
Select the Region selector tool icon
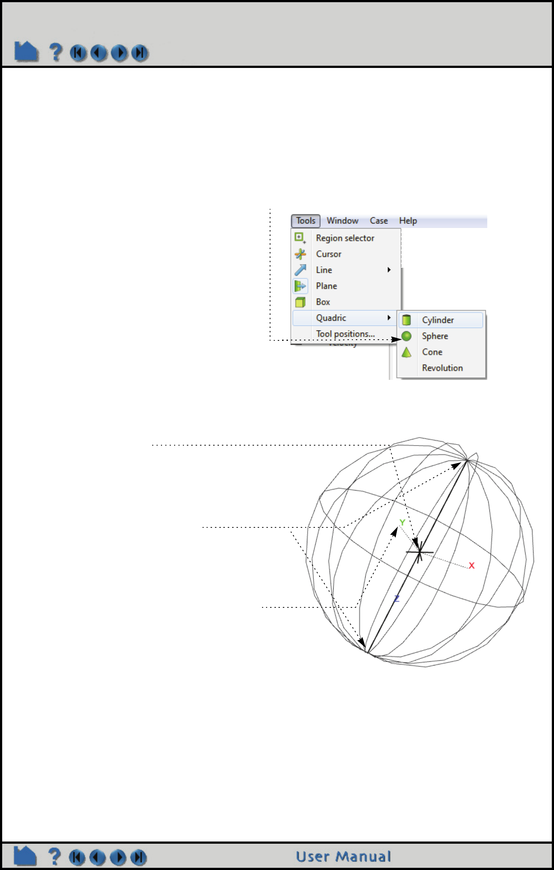coord(300,238)
